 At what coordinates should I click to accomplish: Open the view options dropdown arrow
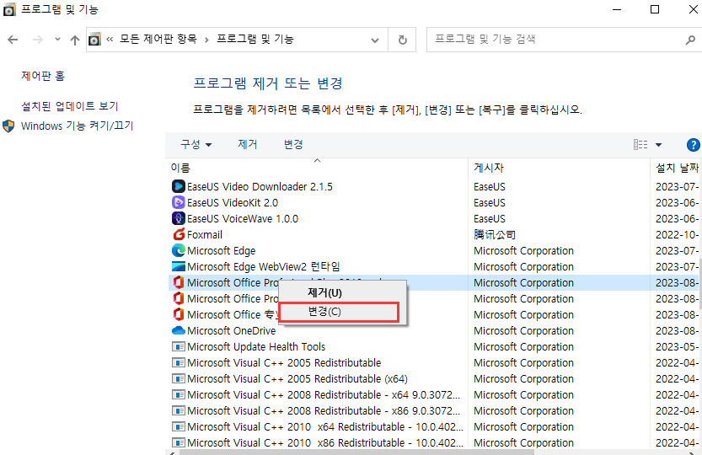(x=658, y=145)
